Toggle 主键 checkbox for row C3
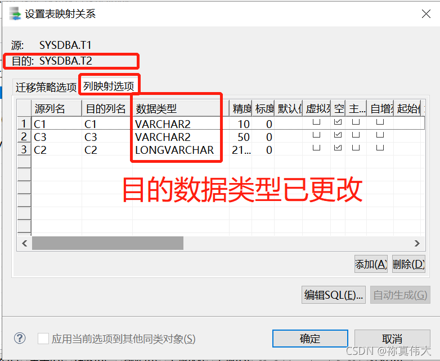 pyautogui.click(x=356, y=135)
